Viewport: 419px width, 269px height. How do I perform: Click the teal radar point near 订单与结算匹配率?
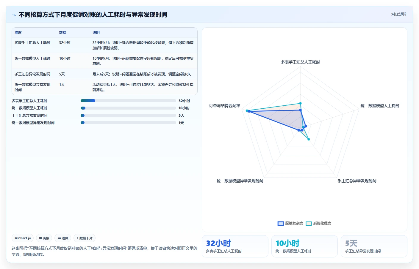247,111
